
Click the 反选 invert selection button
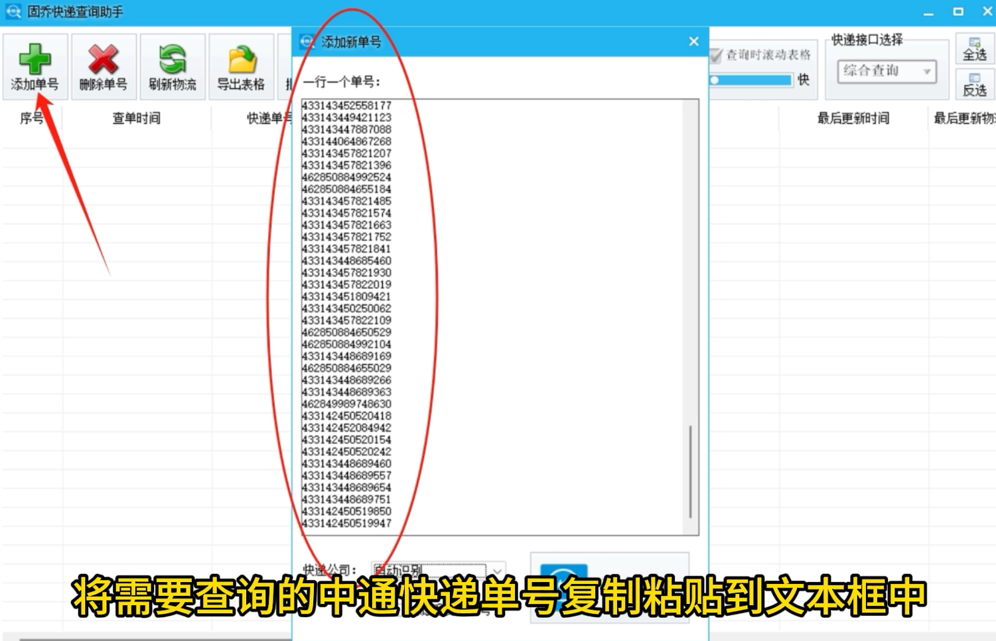coord(975,84)
